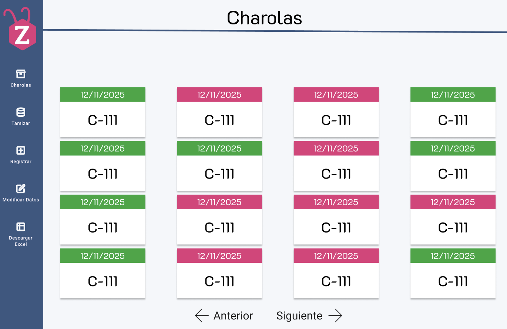Select the Tamizar sidebar label
Screen dimensions: 507x329
21,123
